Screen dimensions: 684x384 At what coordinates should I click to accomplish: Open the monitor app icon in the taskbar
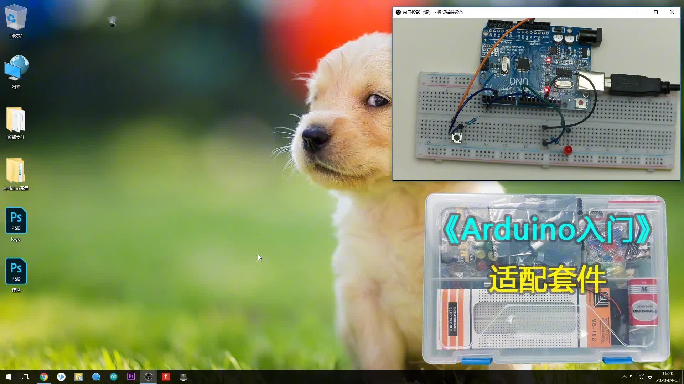coord(183,377)
